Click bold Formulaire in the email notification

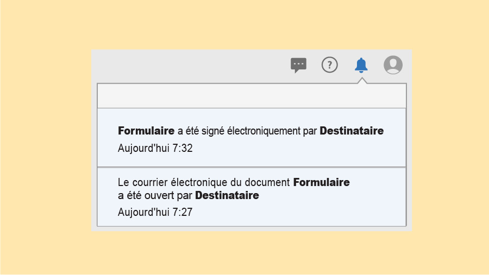[x=321, y=182]
